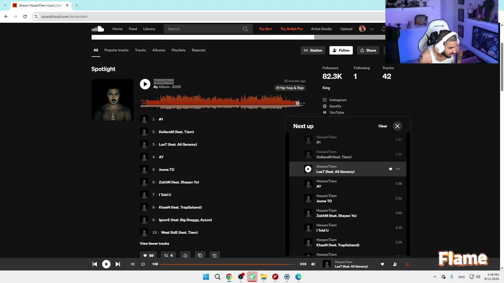The height and width of the screenshot is (283, 504).
Task: Open Artist Studio
Action: coord(321,29)
